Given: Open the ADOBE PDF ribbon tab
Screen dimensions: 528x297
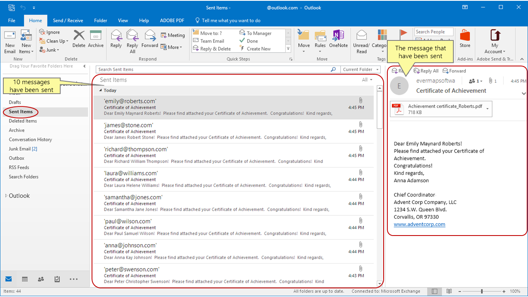Looking at the screenshot, I should [172, 20].
